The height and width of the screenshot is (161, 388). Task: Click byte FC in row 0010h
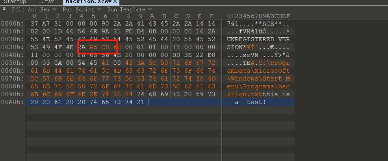click(129, 31)
